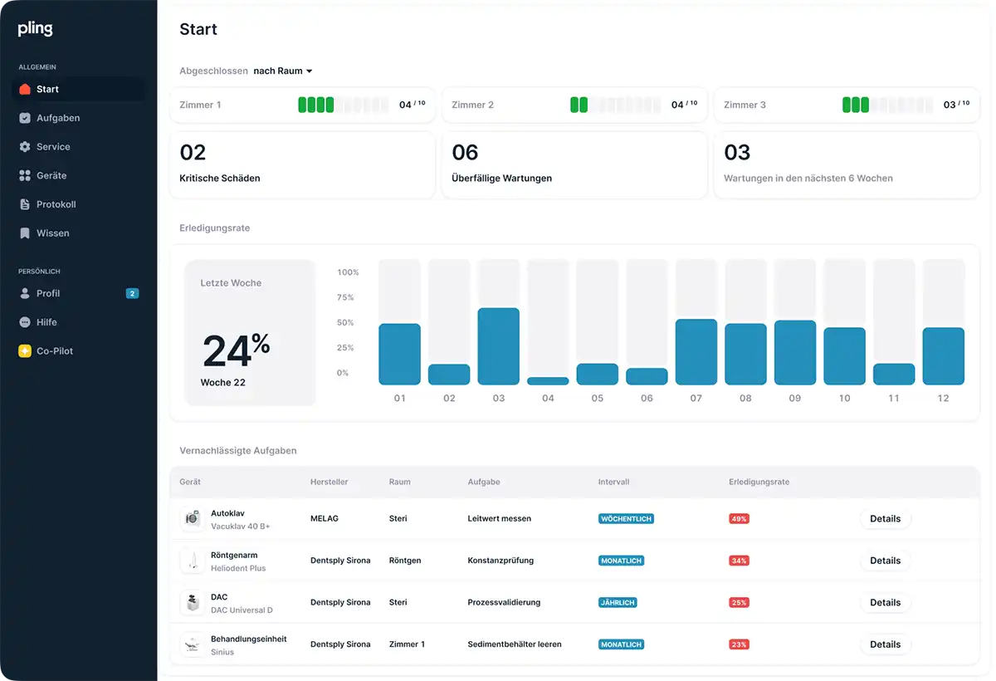Screen dimensions: 996x681
Task: Open Aufgaben via its checkmark icon
Action: pos(25,118)
